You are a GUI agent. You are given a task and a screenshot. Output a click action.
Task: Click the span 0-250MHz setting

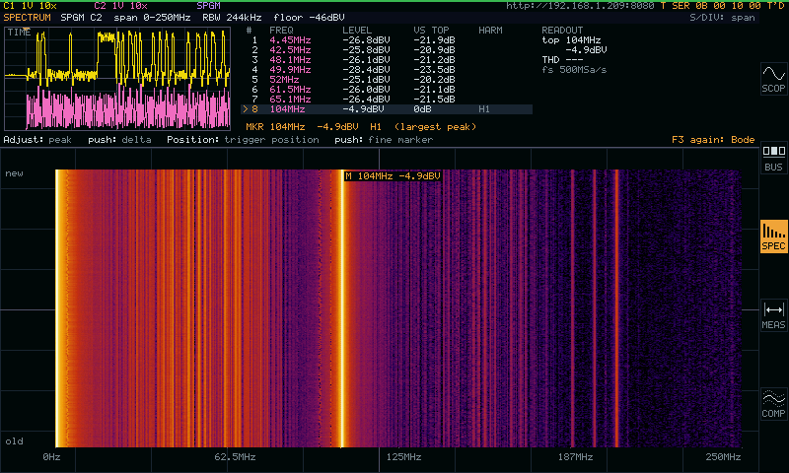click(152, 17)
